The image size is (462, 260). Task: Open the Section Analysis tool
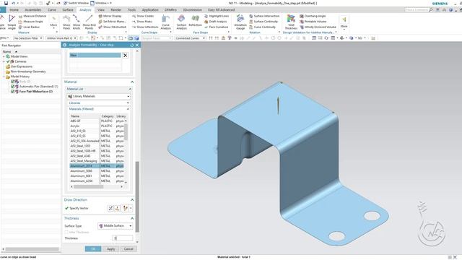[x=181, y=22]
